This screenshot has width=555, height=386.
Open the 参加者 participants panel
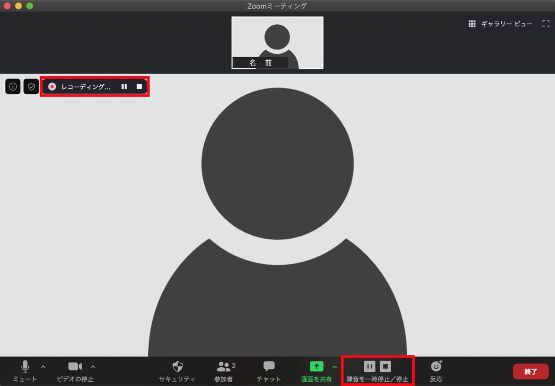point(224,371)
